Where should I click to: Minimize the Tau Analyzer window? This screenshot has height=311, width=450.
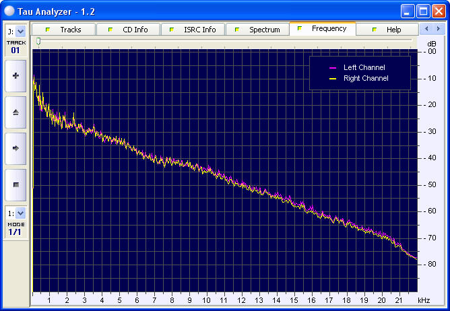click(408, 11)
